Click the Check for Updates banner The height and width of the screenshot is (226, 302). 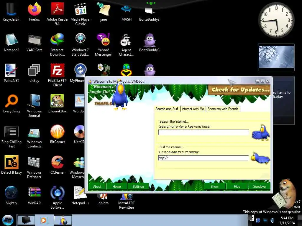[x=239, y=90]
